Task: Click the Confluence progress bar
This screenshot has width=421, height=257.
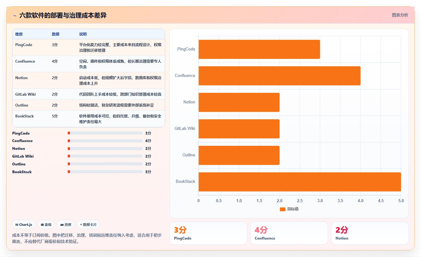Action: (105, 141)
